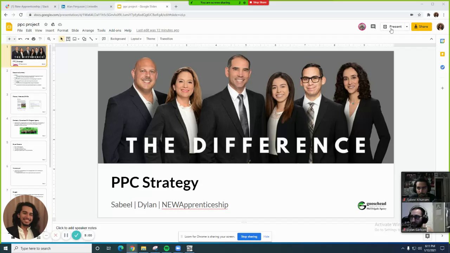This screenshot has width=450, height=253.
Task: Open insert image dropdown arrow
Action: (78, 39)
